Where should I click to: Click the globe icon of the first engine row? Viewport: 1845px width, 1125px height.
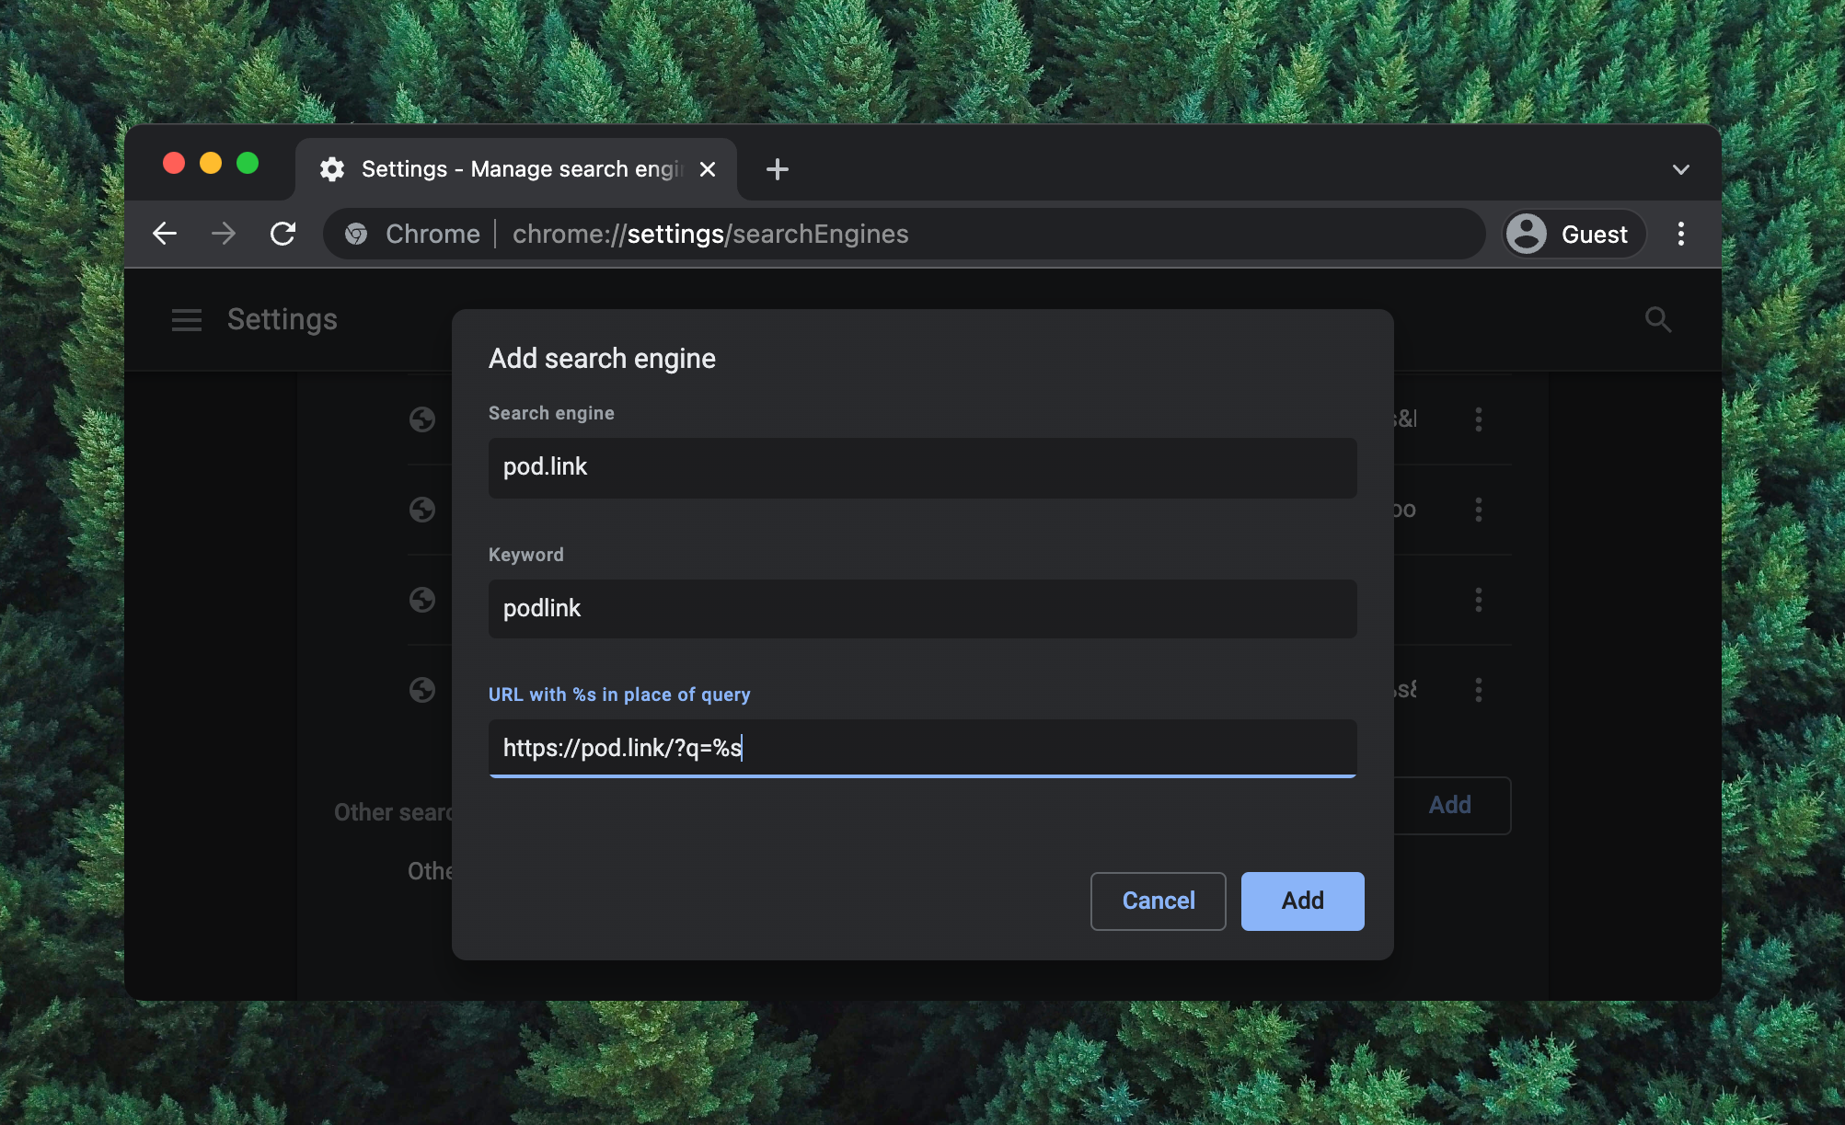(422, 419)
